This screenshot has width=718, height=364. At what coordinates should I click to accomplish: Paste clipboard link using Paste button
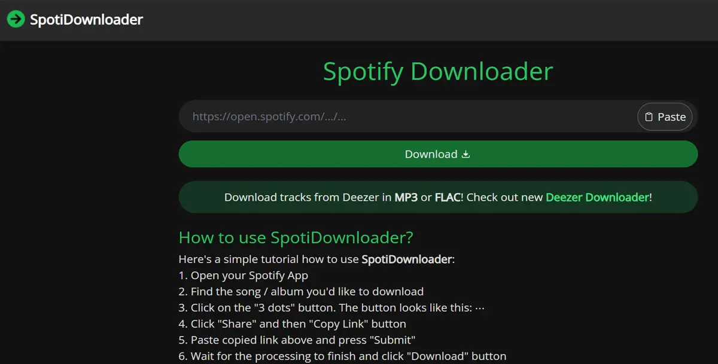tap(665, 117)
